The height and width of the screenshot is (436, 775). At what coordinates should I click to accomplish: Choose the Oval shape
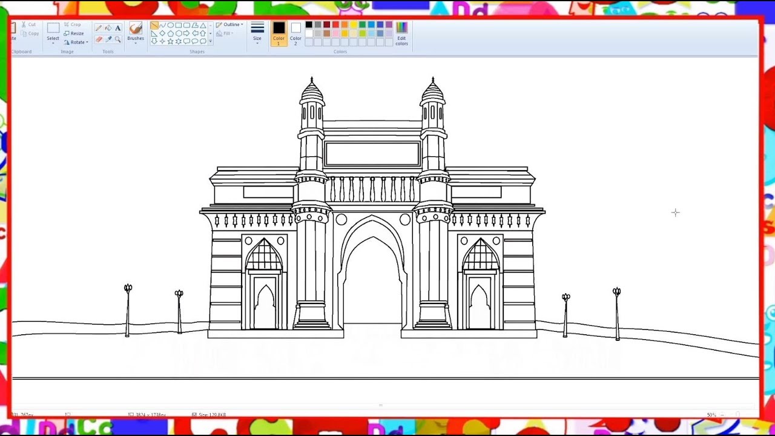(171, 25)
